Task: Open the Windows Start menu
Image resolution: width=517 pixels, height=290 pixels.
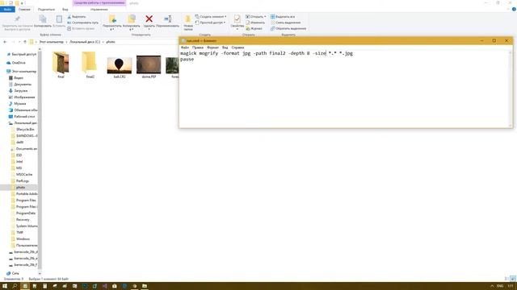Action: (5, 286)
